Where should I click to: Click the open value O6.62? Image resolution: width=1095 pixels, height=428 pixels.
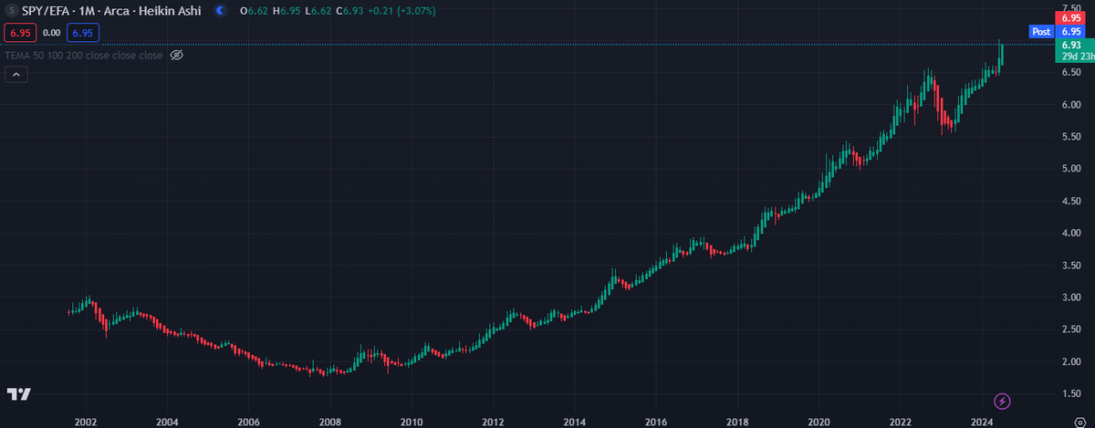pyautogui.click(x=252, y=11)
